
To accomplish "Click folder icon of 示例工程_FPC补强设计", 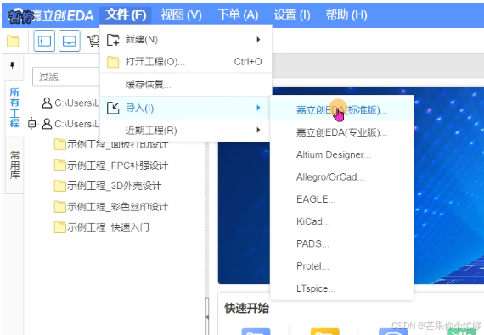I will click(x=60, y=165).
